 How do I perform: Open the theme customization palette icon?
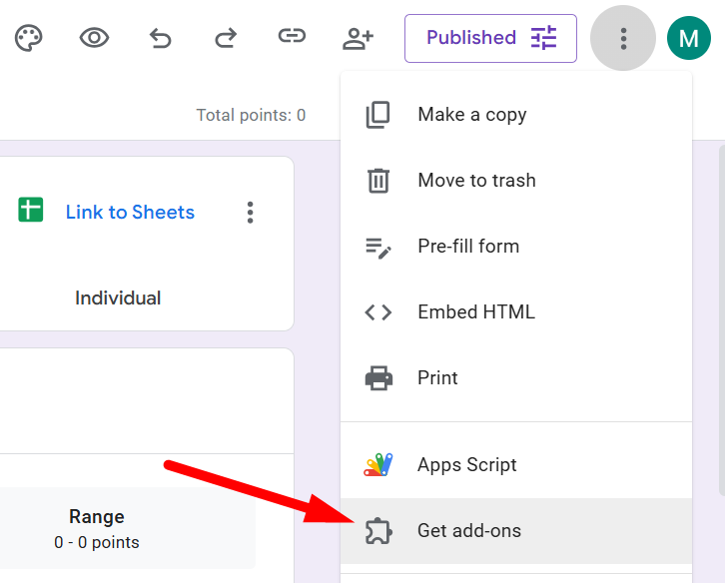point(28,38)
